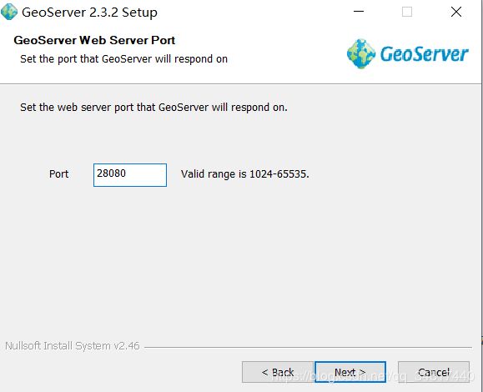Return with the Back button
The height and width of the screenshot is (392, 483).
click(278, 372)
